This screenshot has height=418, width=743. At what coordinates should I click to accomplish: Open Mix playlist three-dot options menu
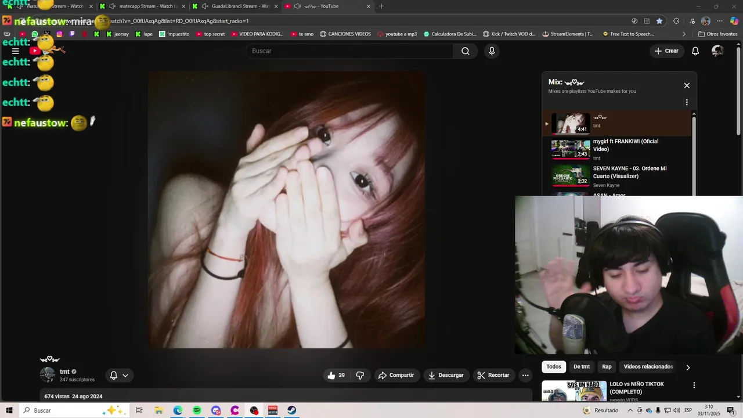pos(687,102)
